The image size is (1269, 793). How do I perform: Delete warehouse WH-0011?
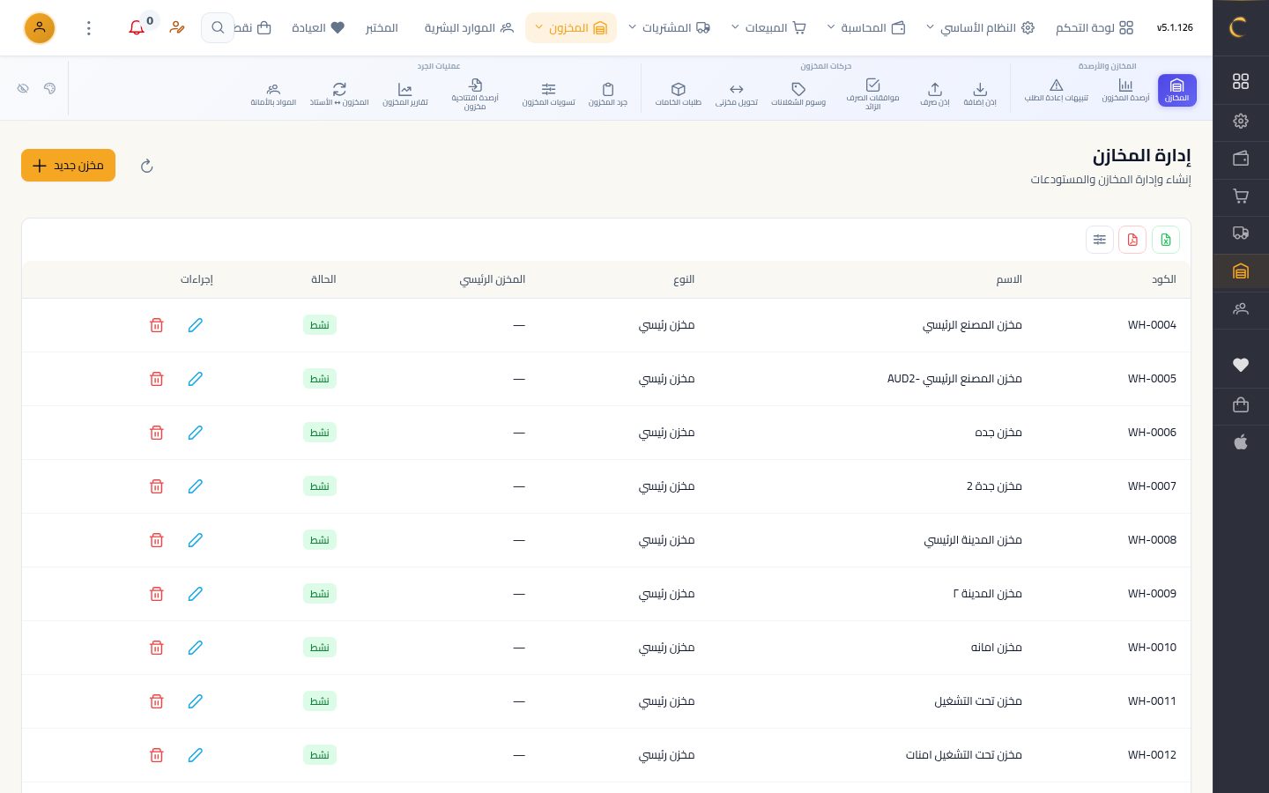tap(157, 701)
